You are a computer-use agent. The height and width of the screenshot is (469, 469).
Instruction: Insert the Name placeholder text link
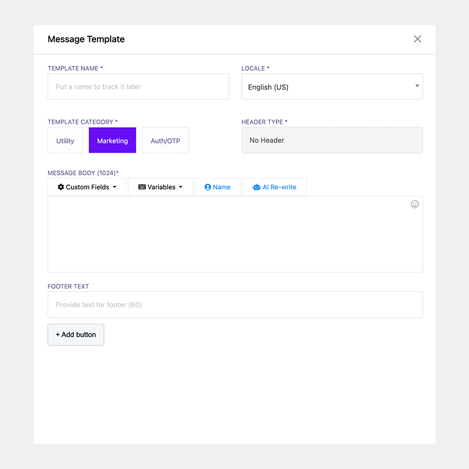pos(222,187)
